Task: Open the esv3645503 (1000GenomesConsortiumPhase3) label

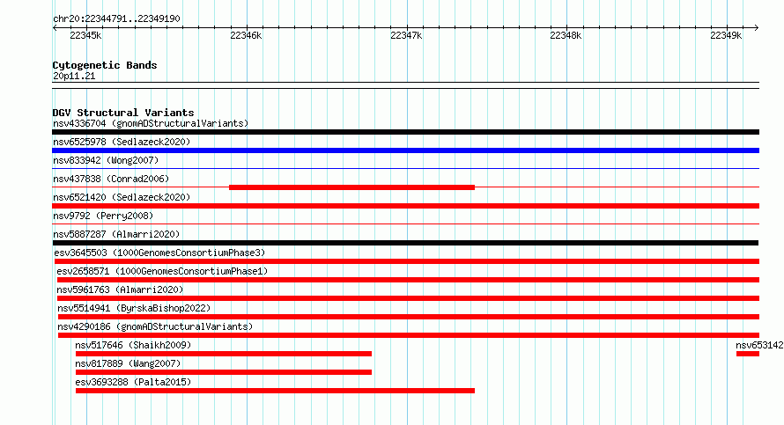Action: click(x=159, y=253)
